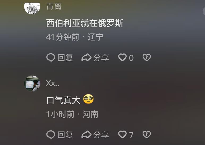Click 回复 text under 西伯利亚 comment
The image size is (205, 145).
coord(65,58)
